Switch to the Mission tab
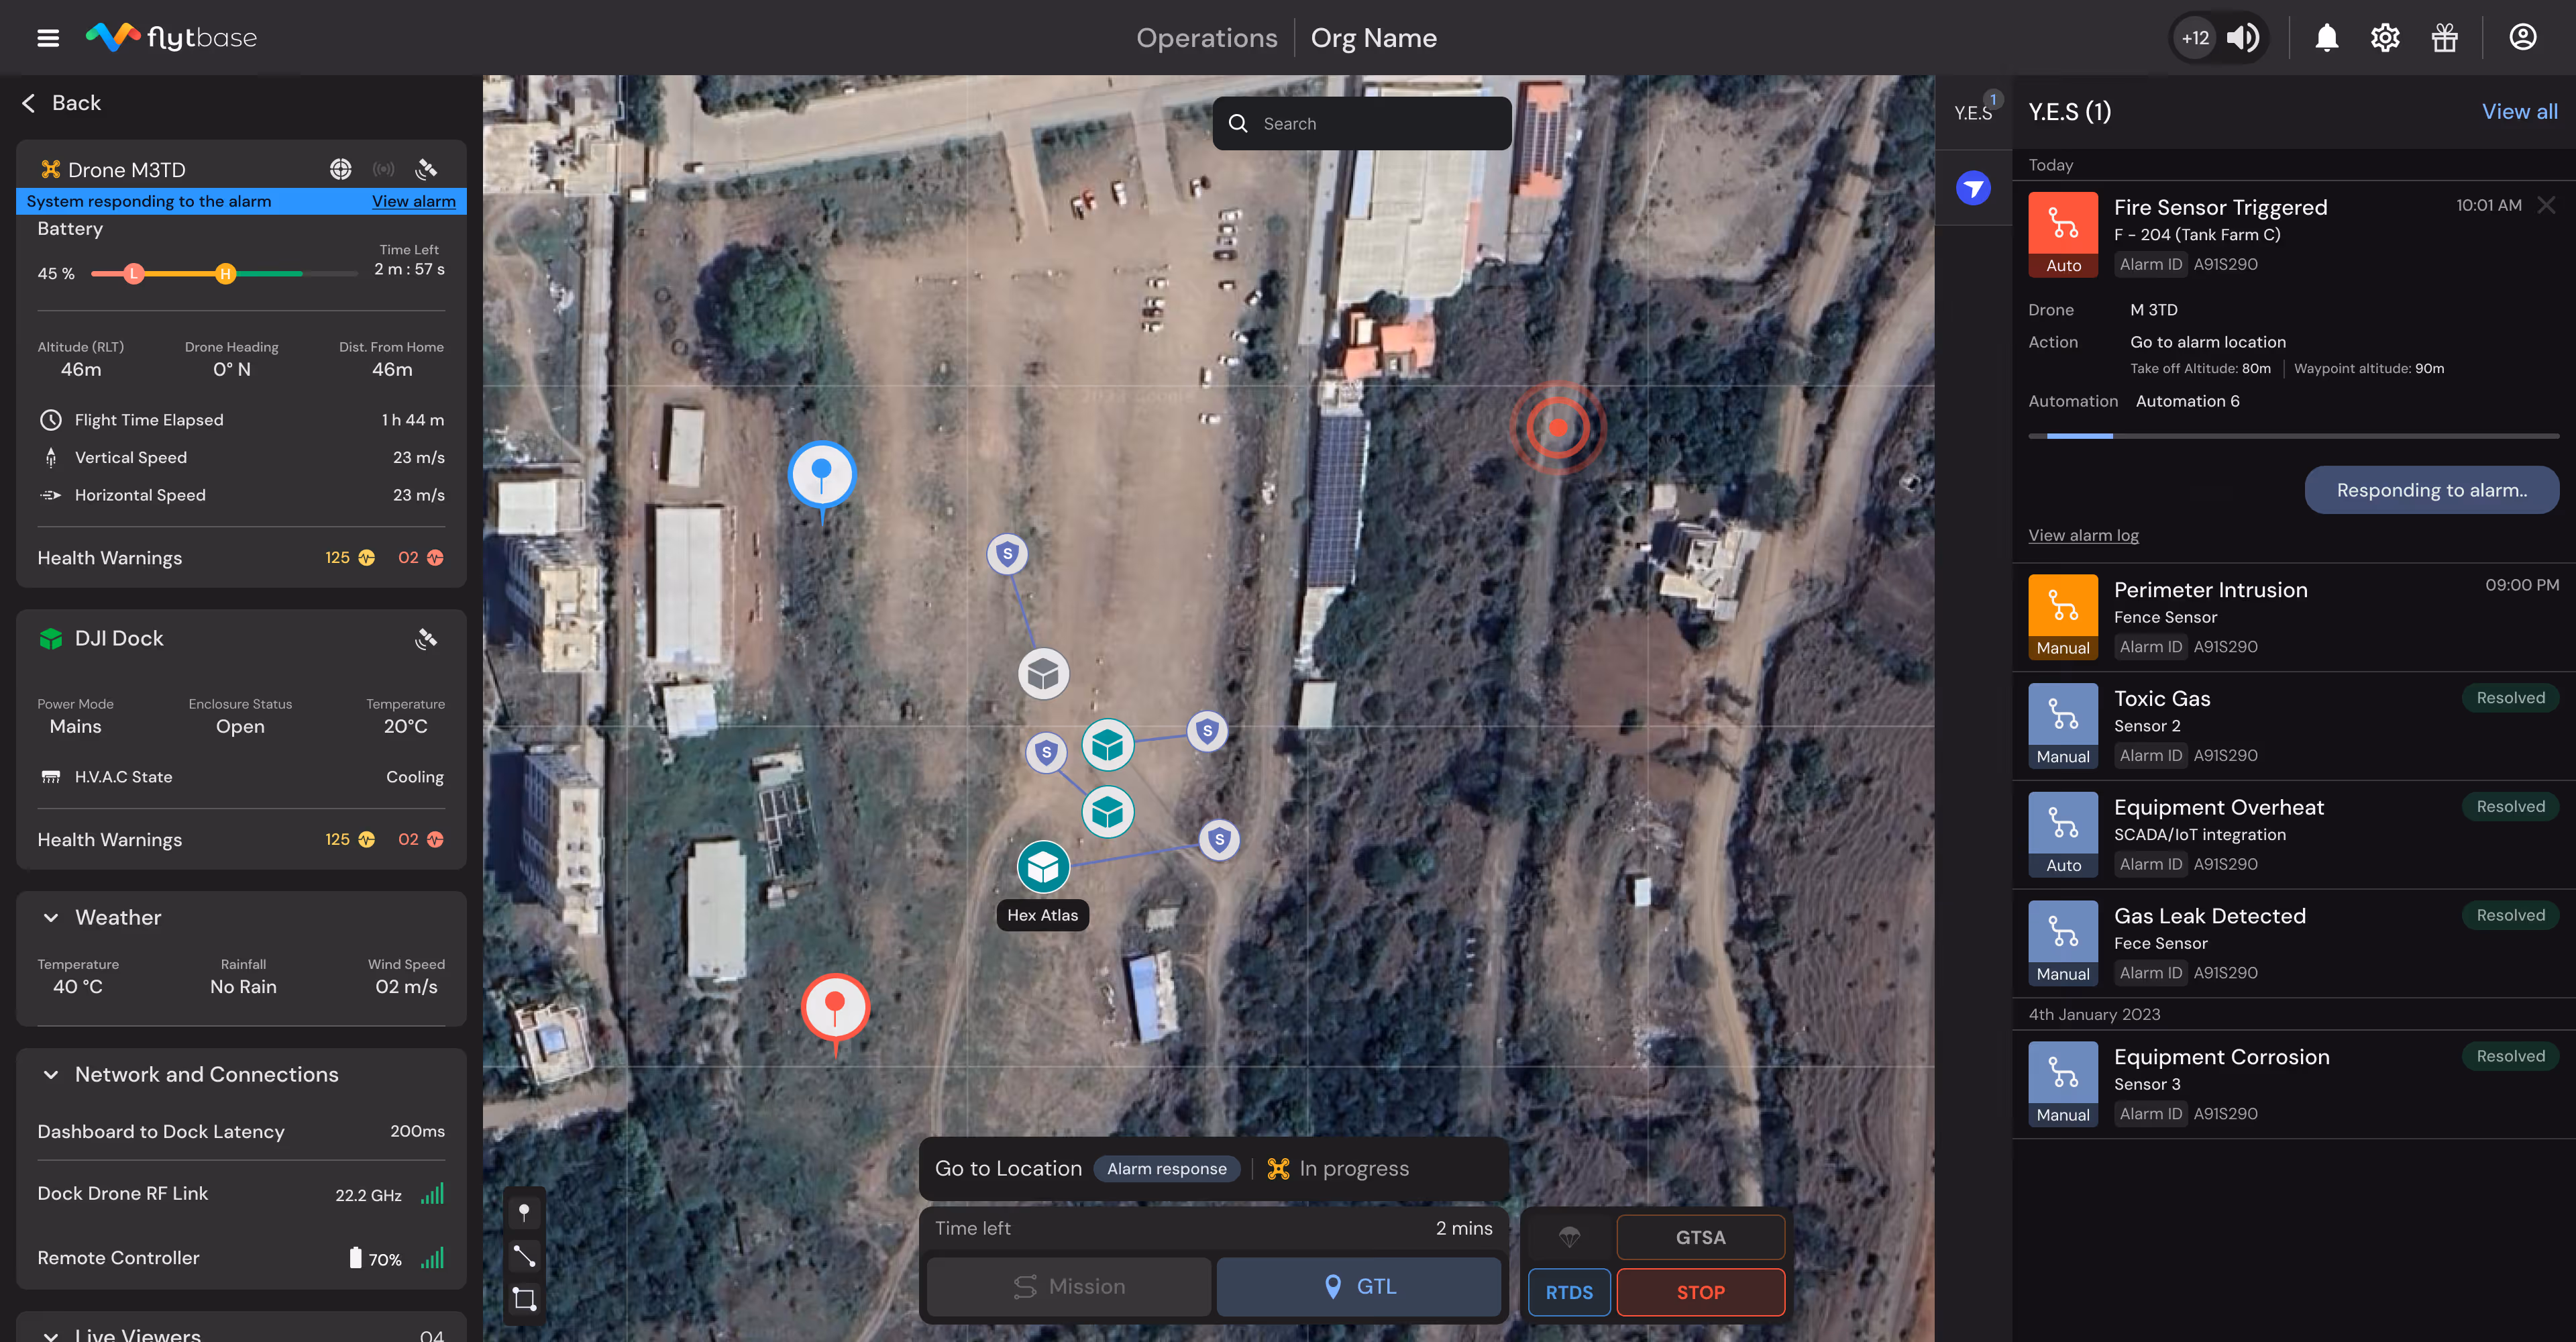Screen dimensions: 2576x1342 (1068, 1286)
